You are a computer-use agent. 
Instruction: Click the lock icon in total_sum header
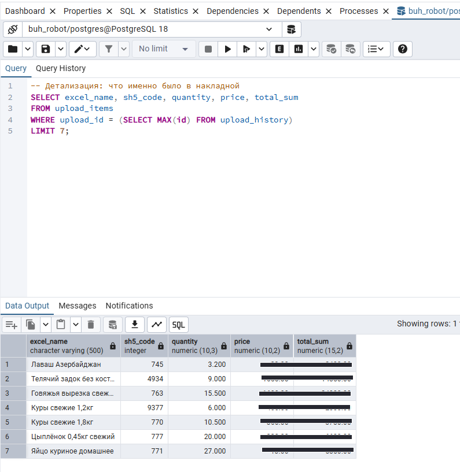[x=349, y=346]
